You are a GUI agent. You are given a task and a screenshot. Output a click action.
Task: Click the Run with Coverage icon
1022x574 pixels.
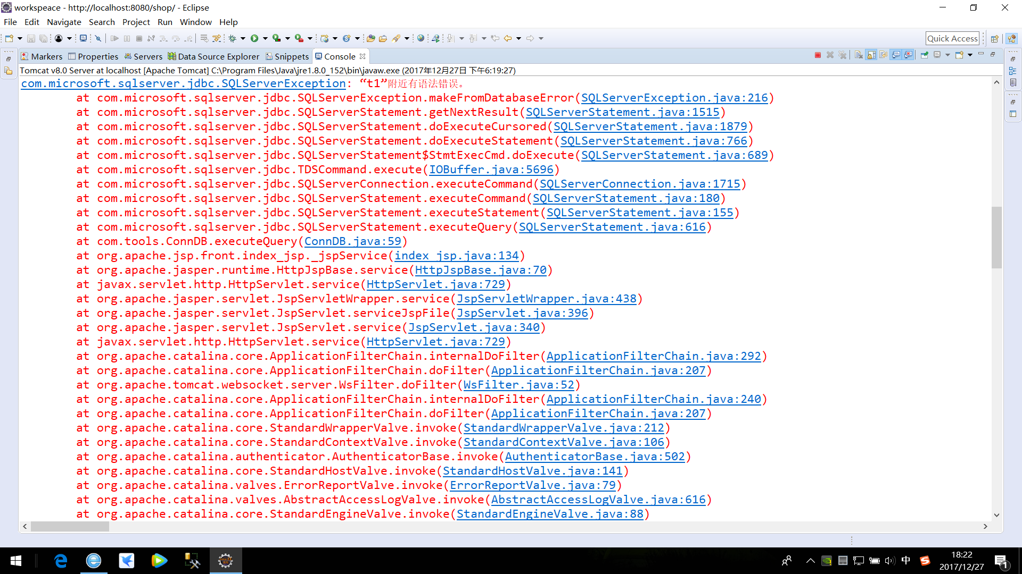coord(277,38)
